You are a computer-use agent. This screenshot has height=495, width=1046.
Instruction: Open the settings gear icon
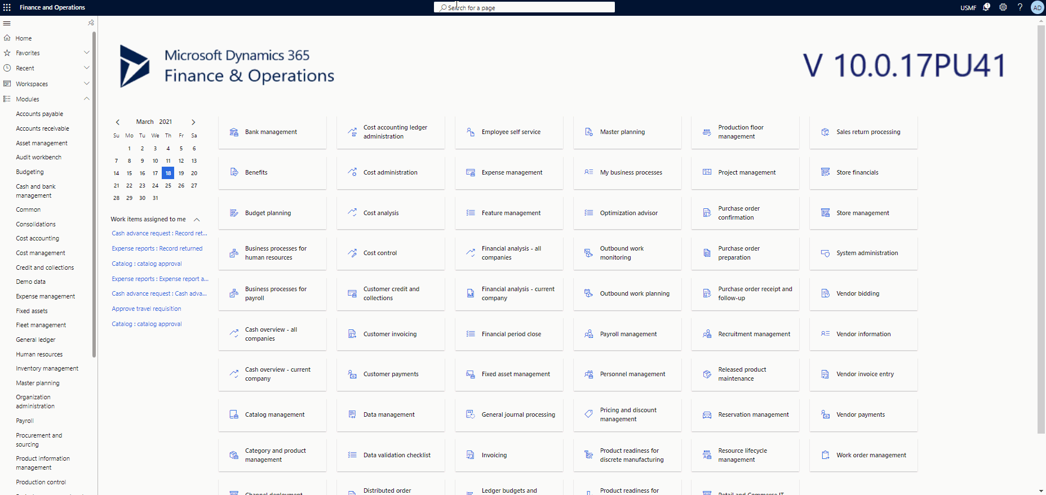[x=1003, y=7]
